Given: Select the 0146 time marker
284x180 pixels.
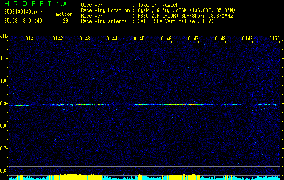Looking at the screenshot, I should click(x=166, y=39).
